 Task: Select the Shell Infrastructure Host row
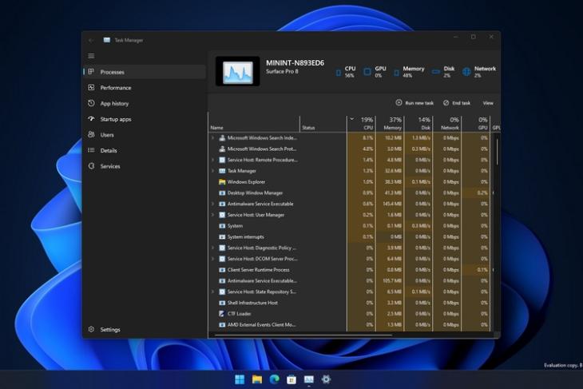[350, 303]
